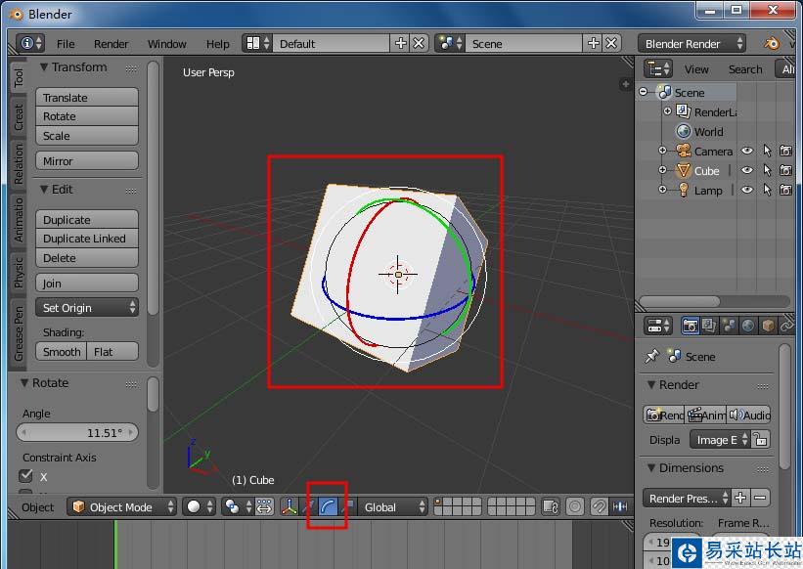Click the Smooth shading button

(62, 352)
